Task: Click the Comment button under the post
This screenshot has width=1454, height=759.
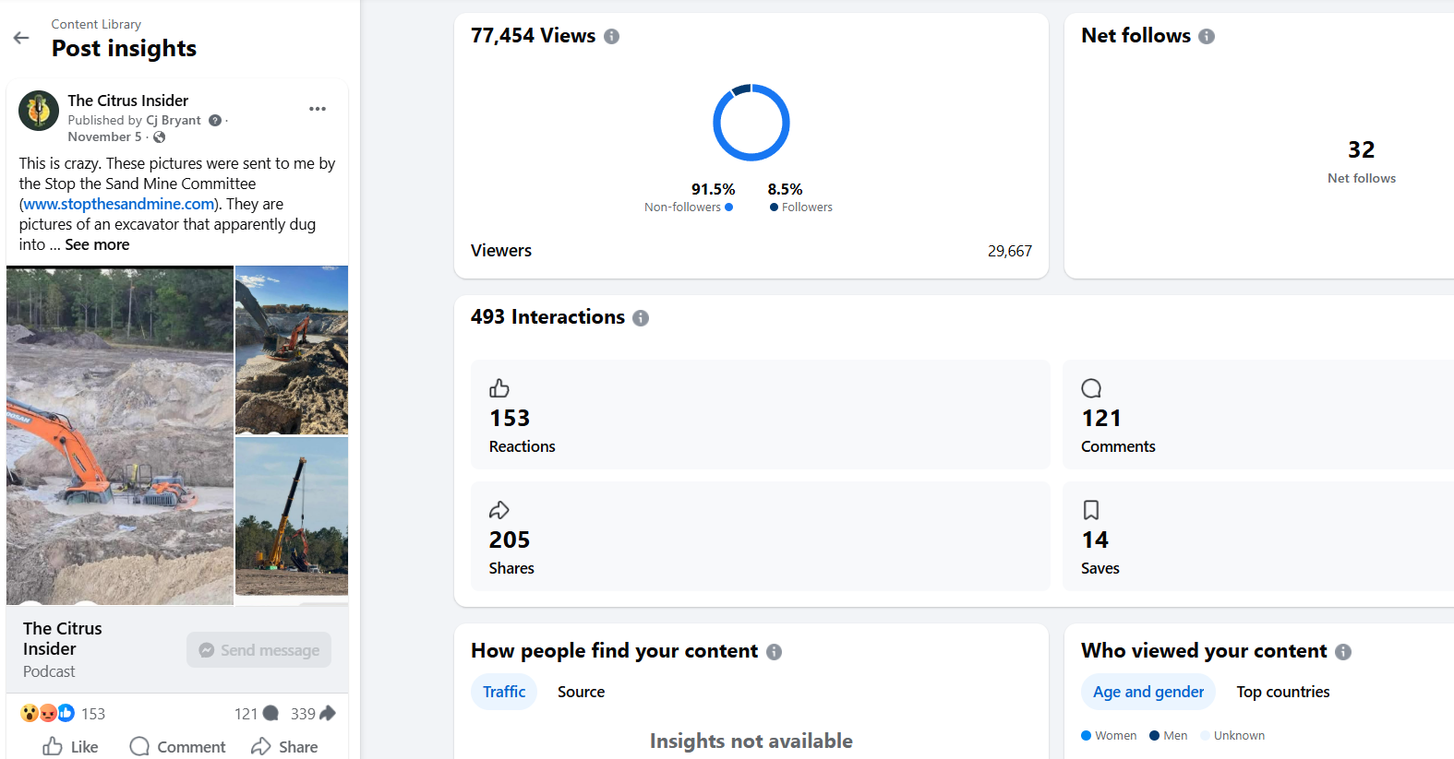Action: (x=178, y=746)
